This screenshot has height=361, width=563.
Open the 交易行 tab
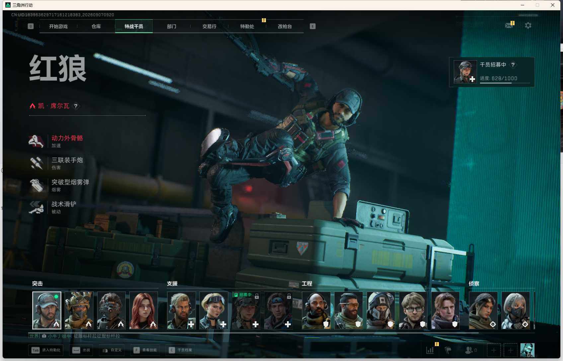tap(209, 27)
